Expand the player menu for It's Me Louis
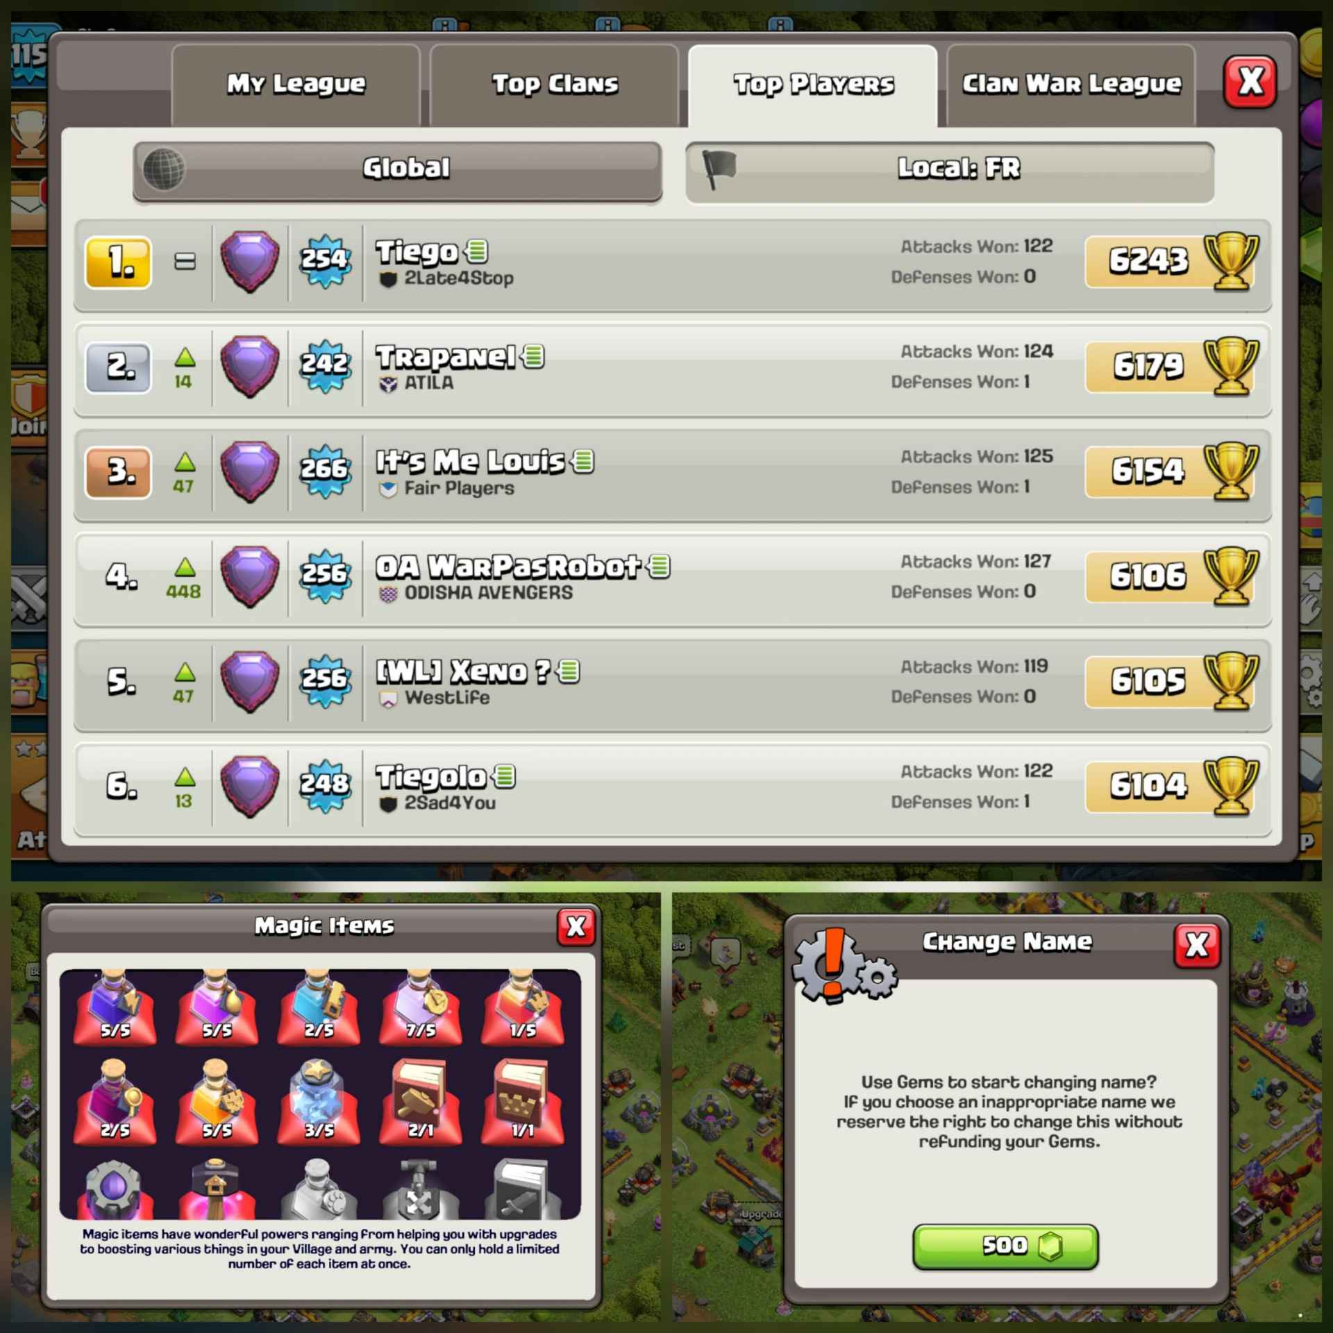 point(583,461)
